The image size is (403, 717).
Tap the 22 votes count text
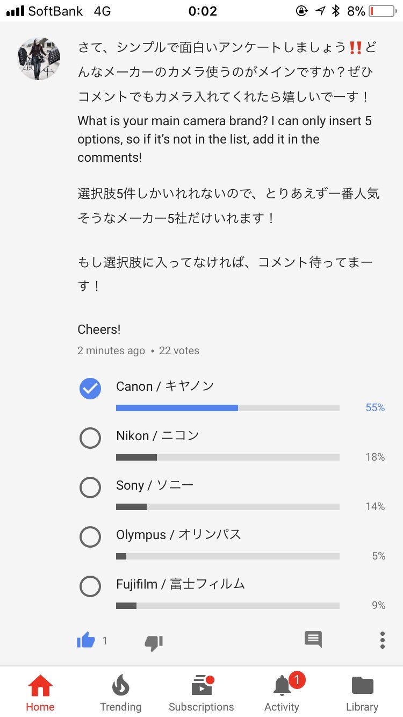[179, 350]
